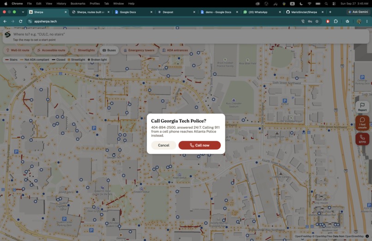372x241 pixels.
Task: Click the parking P marker near Student Center Parking Deck
Action: 64,219
